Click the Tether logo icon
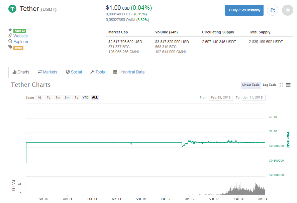 [x=12, y=9]
